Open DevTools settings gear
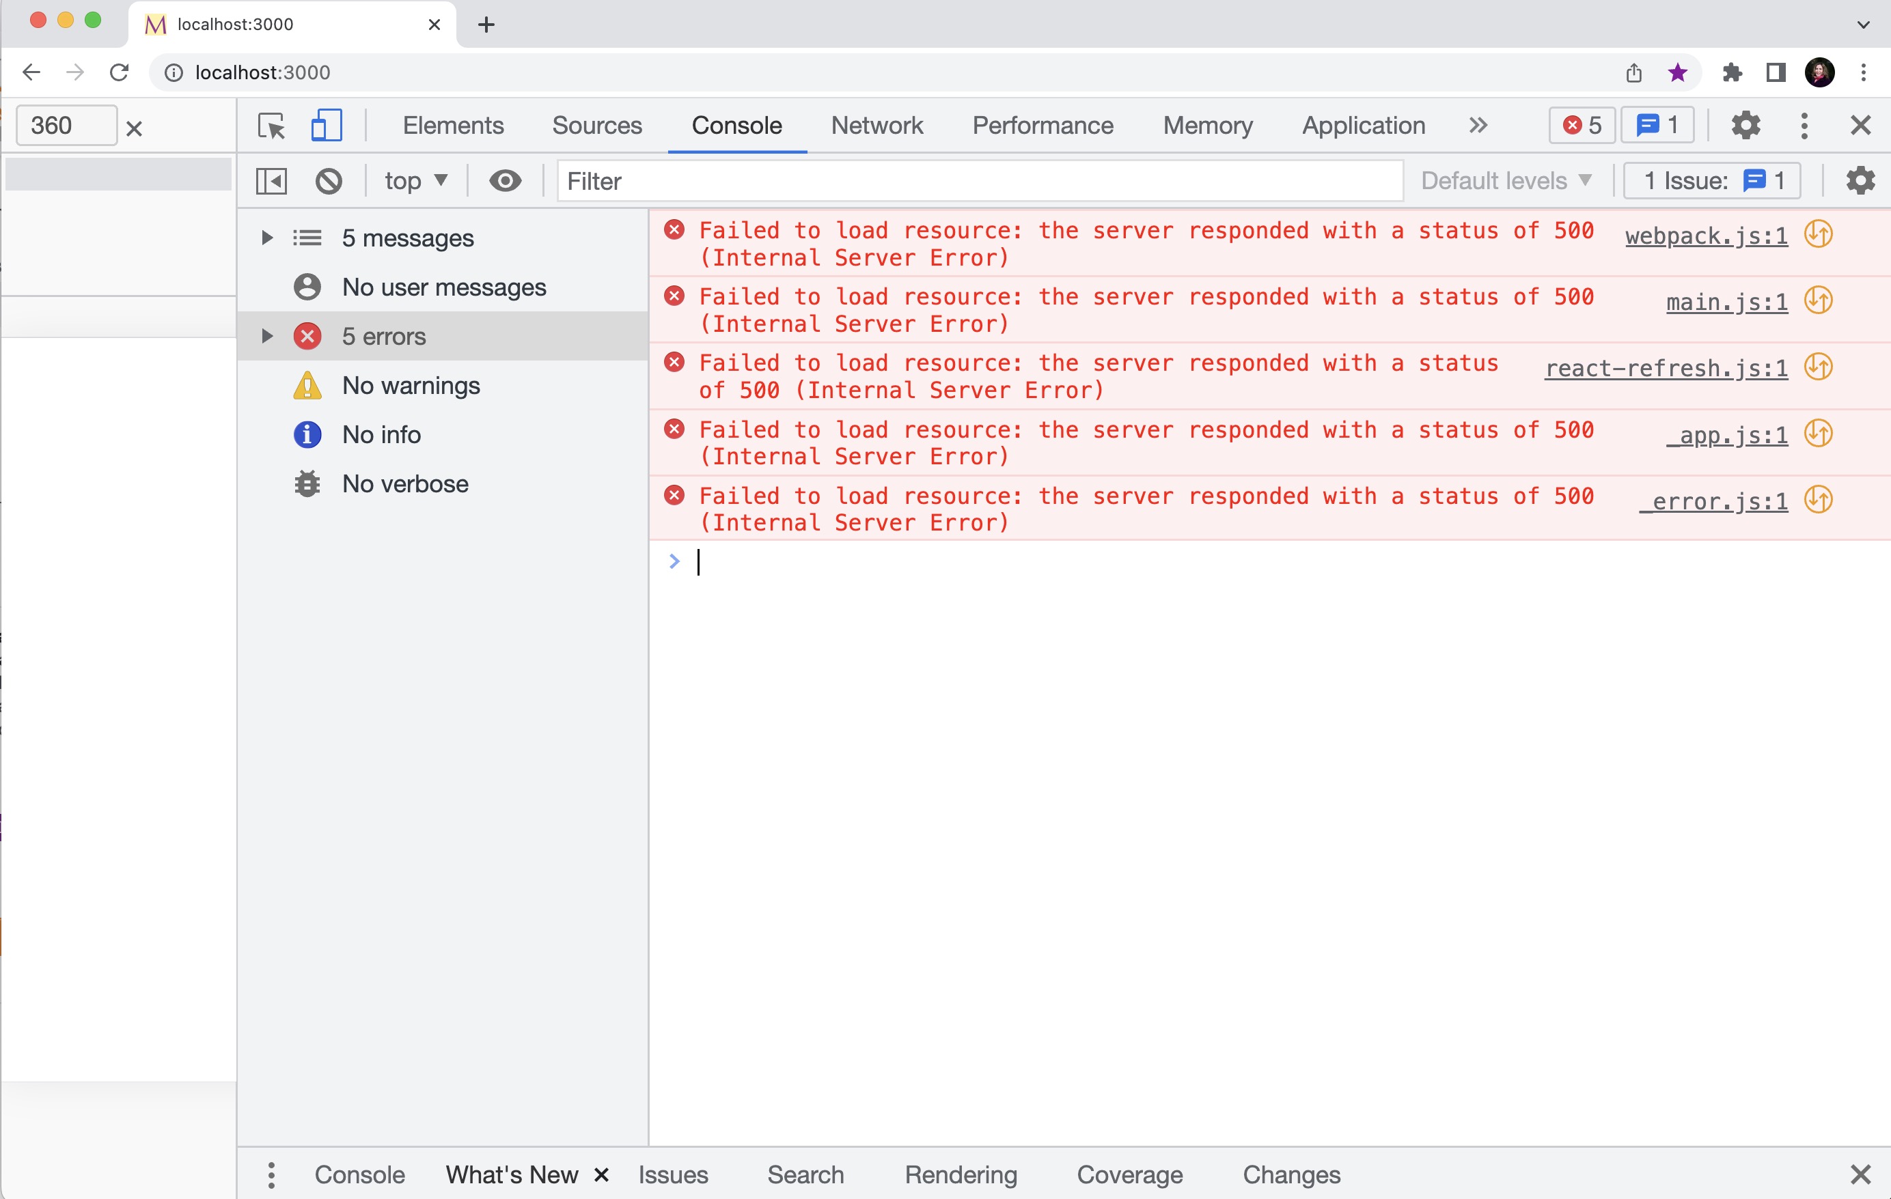Screen dimensions: 1891x1199 tap(1746, 125)
